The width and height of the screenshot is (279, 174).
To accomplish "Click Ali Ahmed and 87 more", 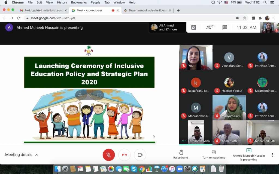I will (168, 27).
